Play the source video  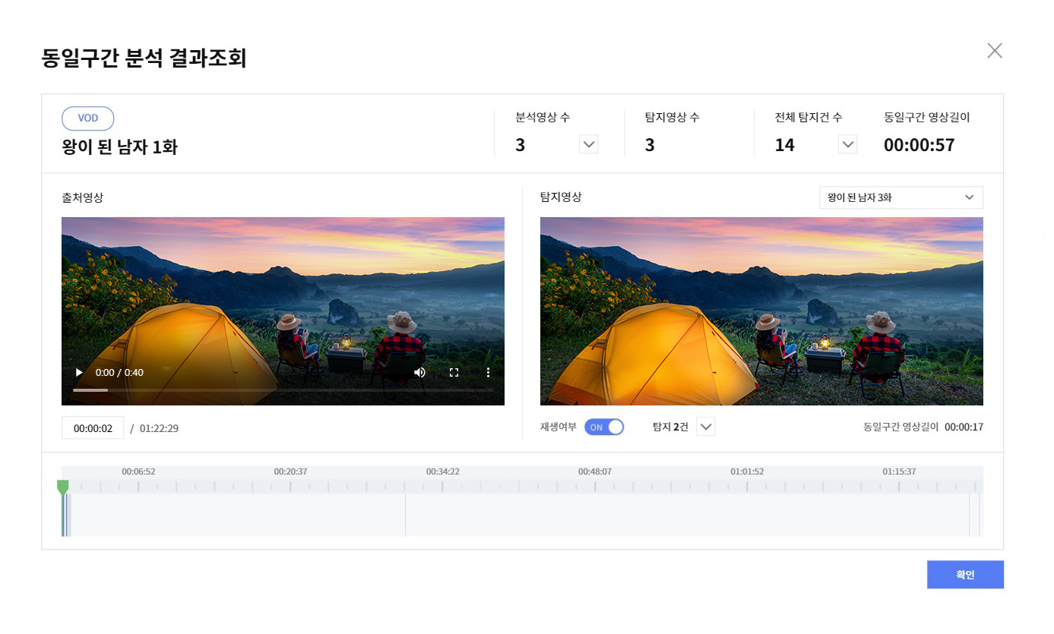[x=79, y=372]
